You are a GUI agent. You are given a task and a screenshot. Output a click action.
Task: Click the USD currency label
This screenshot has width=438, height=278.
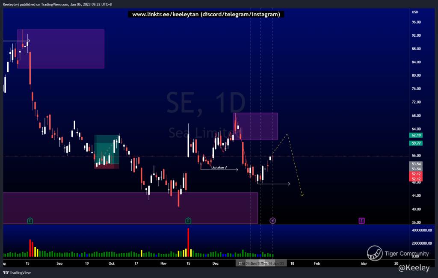coord(415,12)
